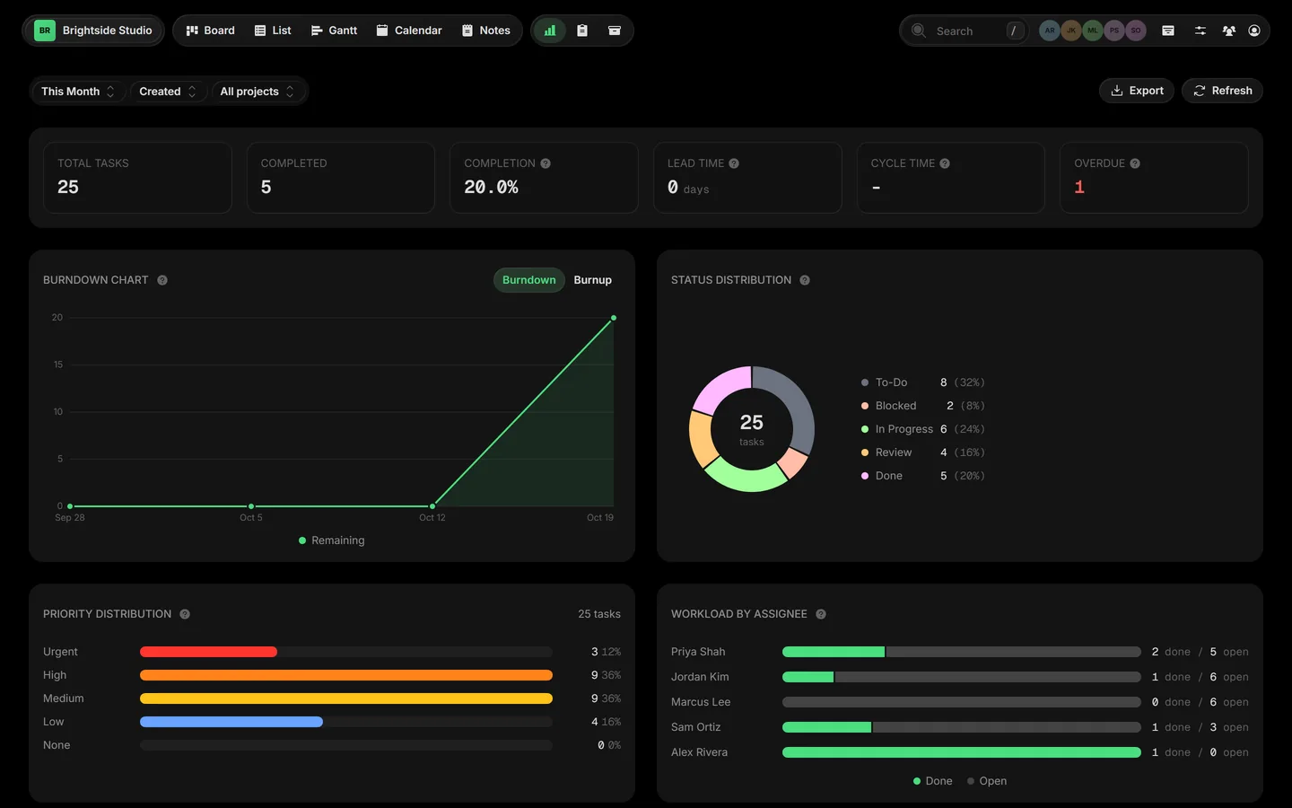This screenshot has height=808, width=1292.
Task: Show help for Status Distribution
Action: tap(805, 280)
